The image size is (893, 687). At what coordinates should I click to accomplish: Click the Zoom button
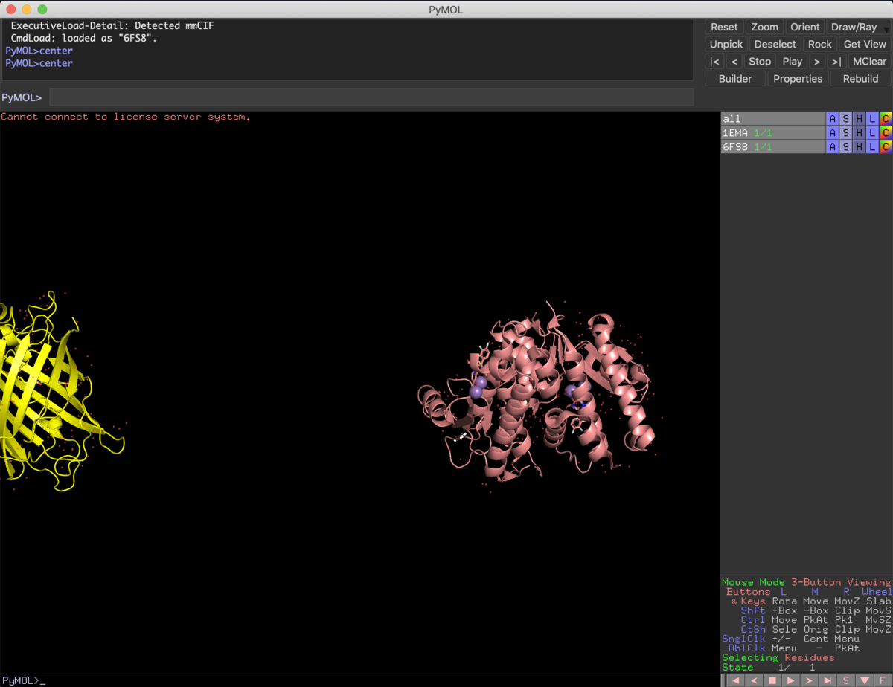click(764, 27)
